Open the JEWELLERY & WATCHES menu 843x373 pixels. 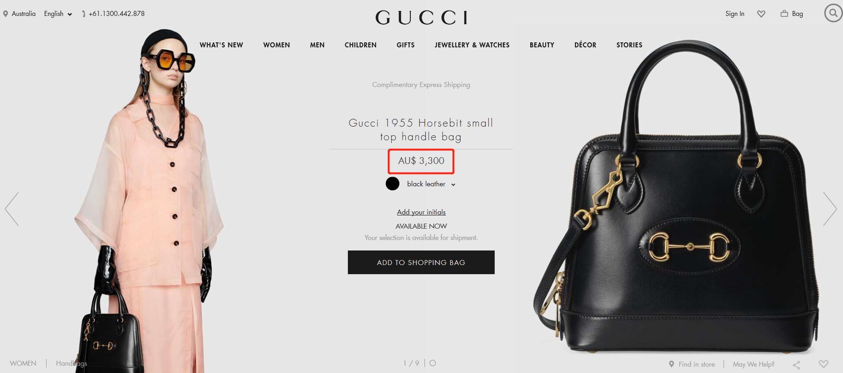coord(472,45)
